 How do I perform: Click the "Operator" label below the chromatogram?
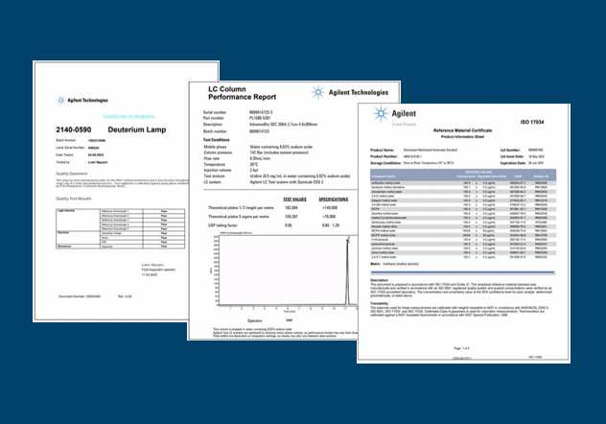pyautogui.click(x=255, y=320)
